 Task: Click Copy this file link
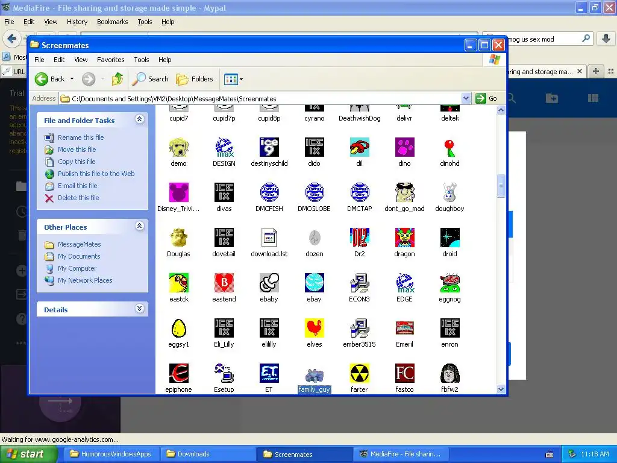(77, 162)
